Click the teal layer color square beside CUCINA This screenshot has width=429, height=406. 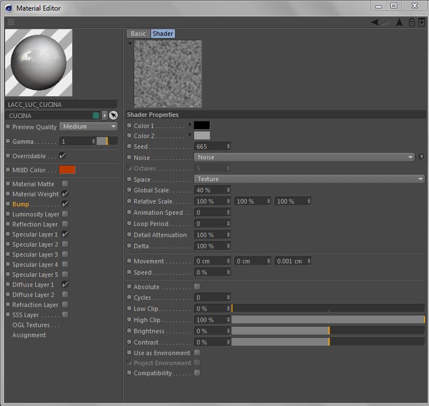coord(96,116)
